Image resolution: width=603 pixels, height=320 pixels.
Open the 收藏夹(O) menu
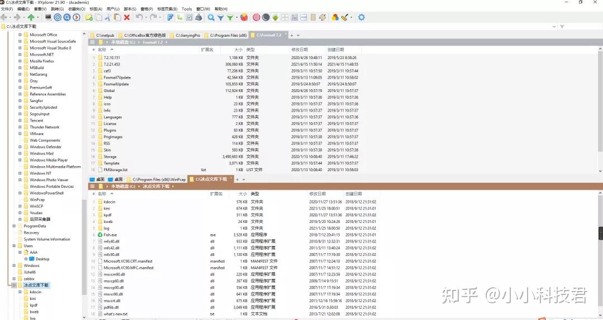point(76,9)
